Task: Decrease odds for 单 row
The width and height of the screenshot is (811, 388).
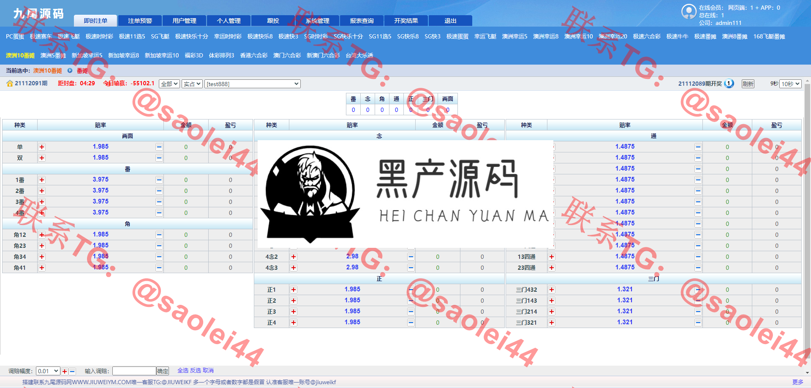Action: (159, 147)
